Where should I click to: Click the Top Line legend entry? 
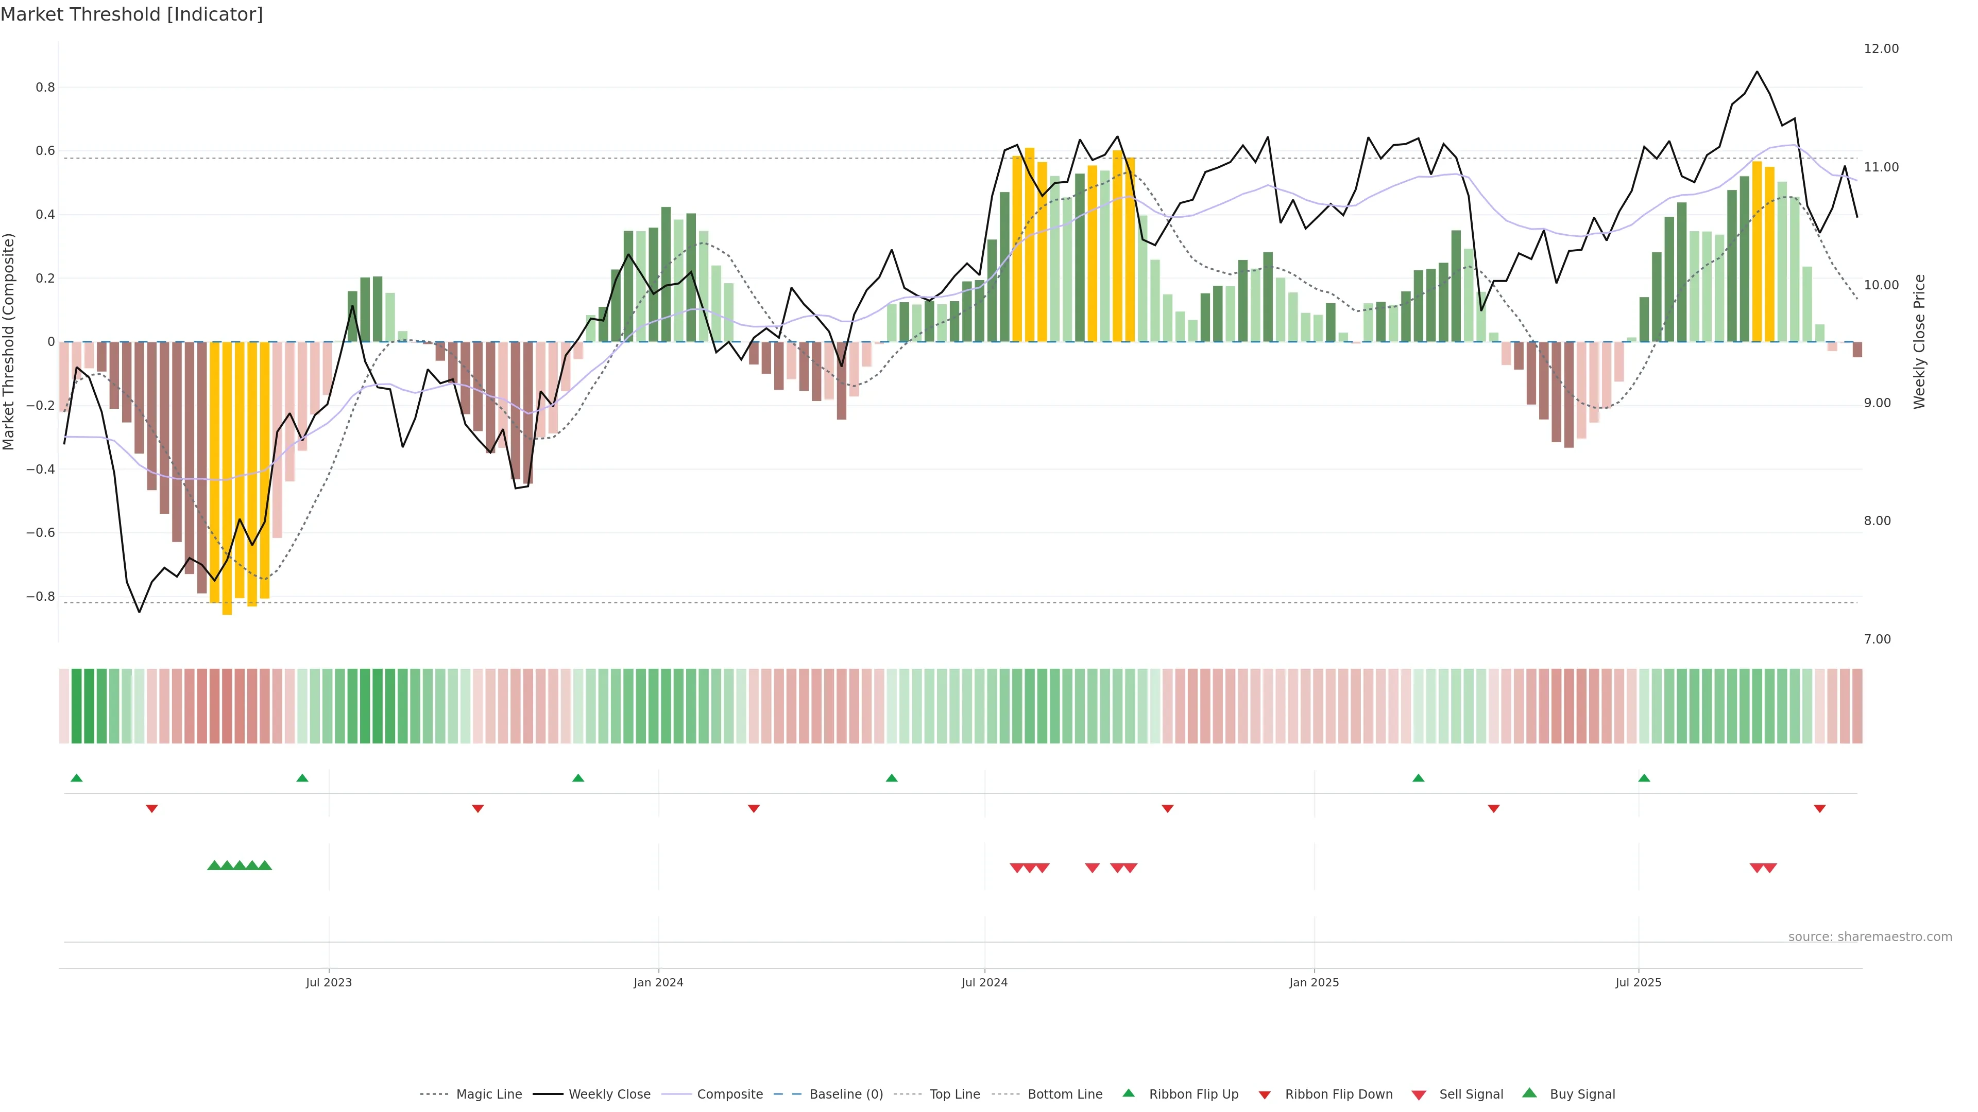[954, 1094]
